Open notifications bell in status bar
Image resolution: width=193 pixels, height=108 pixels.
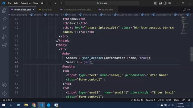pos(189,100)
